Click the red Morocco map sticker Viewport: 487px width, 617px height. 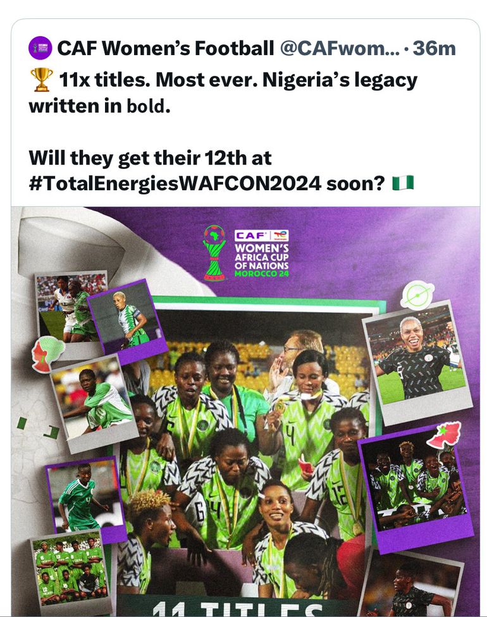(444, 435)
